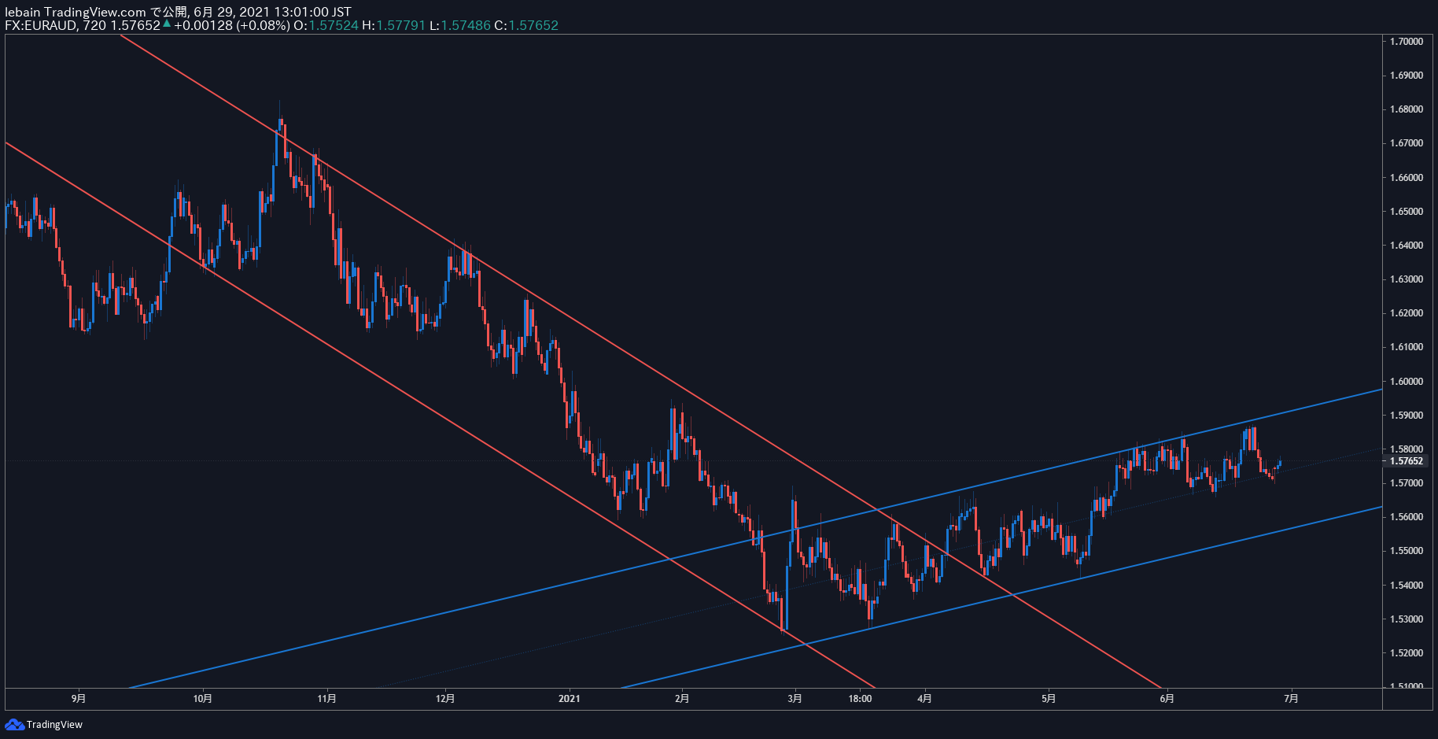Click the 18:00 time axis label
This screenshot has width=1438, height=739.
[861, 698]
